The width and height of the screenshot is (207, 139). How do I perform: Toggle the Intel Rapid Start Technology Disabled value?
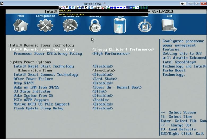point(103,66)
